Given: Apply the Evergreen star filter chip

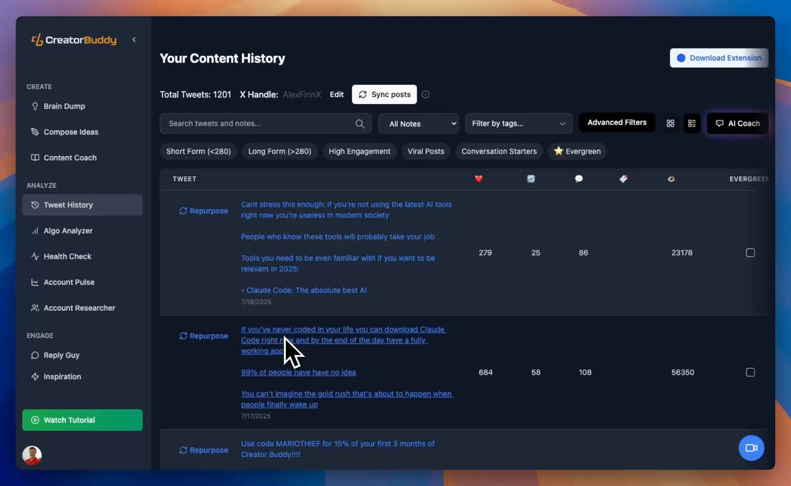Looking at the screenshot, I should click(x=577, y=151).
